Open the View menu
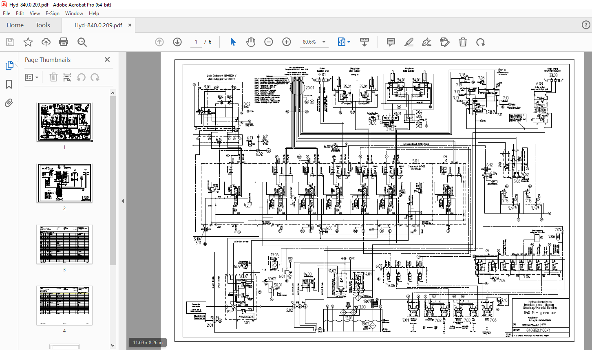This screenshot has height=350, width=592. point(35,13)
